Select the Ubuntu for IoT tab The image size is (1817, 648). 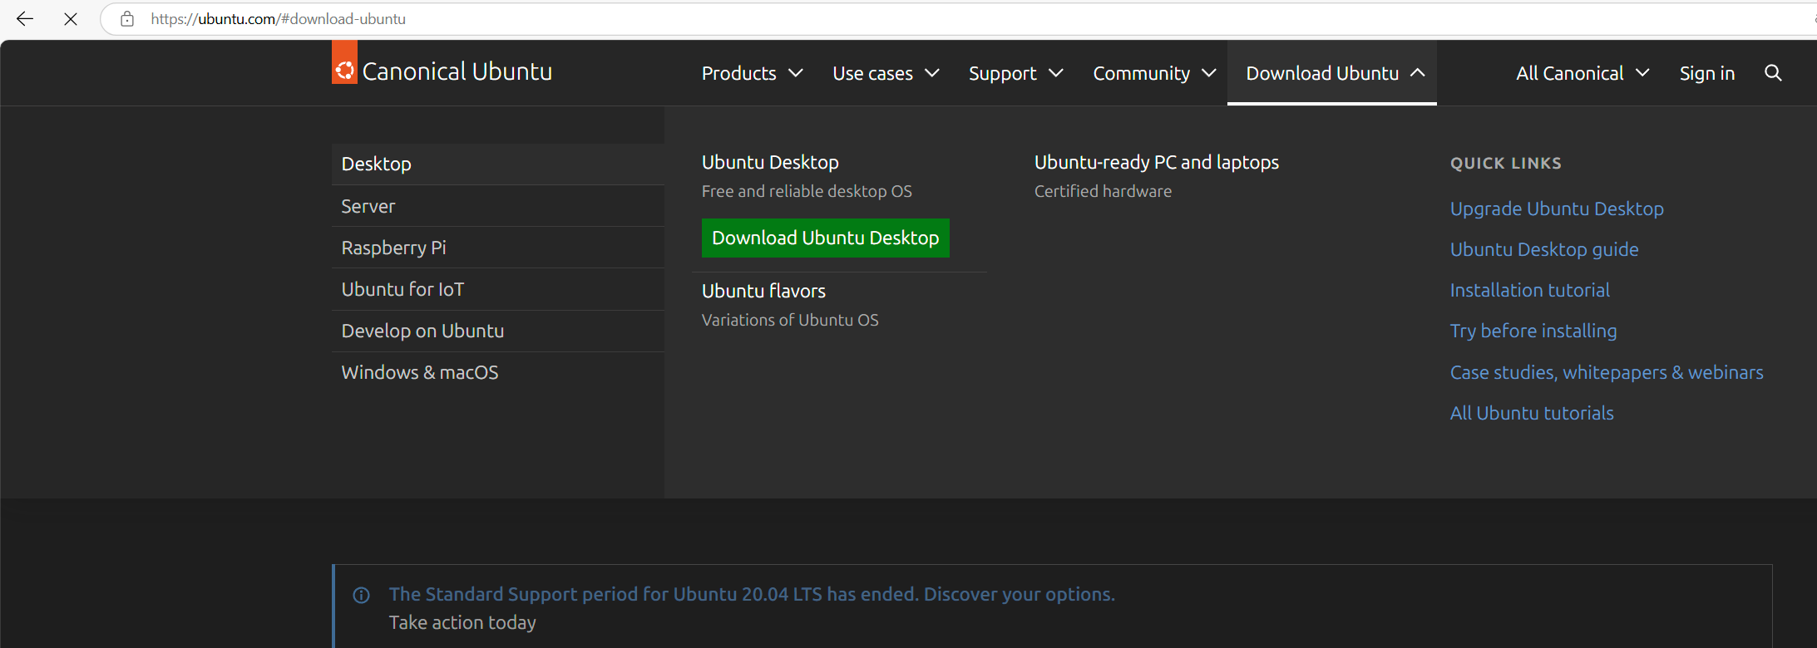pyautogui.click(x=498, y=289)
